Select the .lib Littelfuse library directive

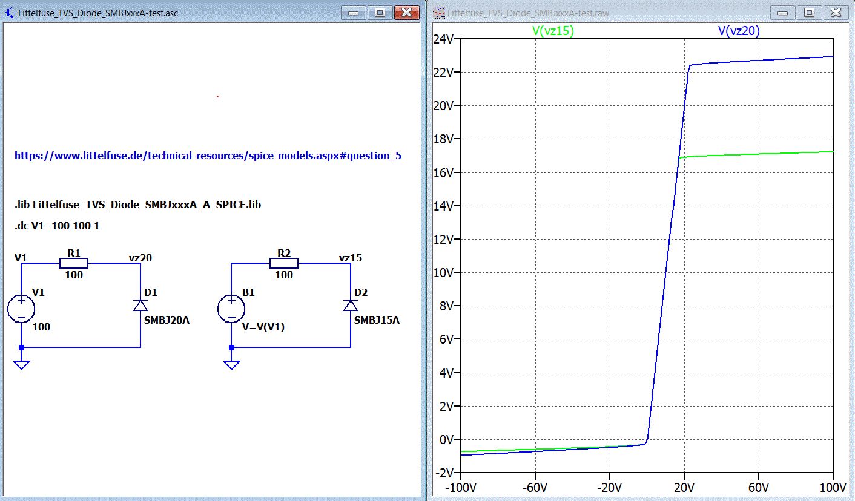(137, 205)
